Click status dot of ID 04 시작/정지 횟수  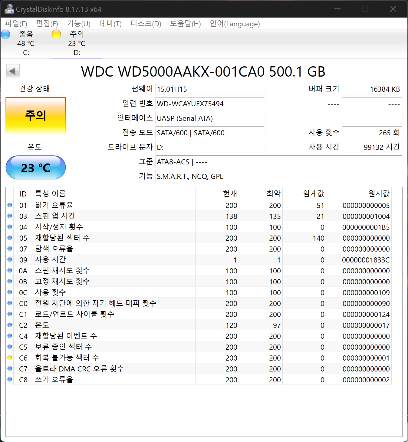click(x=10, y=227)
